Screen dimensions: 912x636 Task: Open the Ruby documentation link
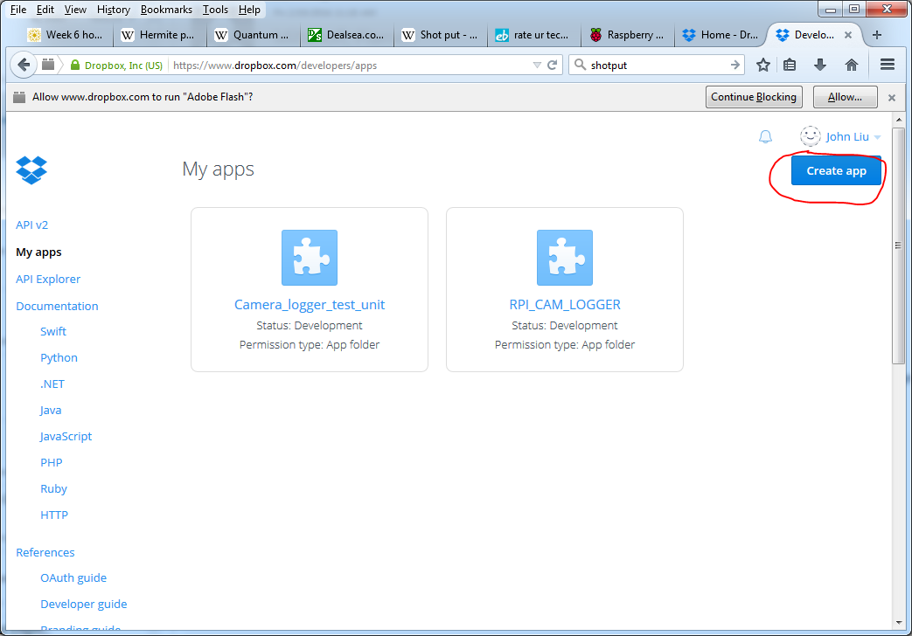[x=53, y=489]
